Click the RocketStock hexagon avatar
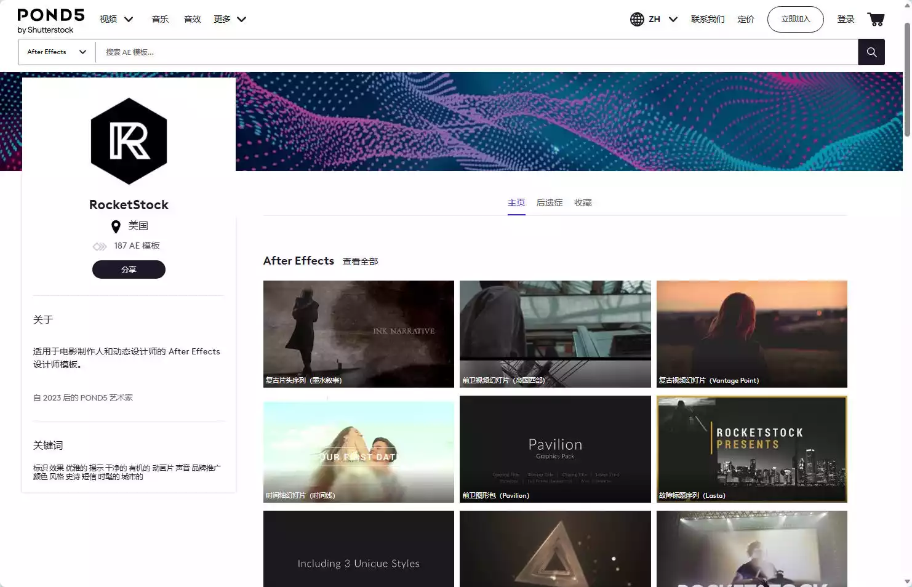This screenshot has width=912, height=587. click(129, 141)
